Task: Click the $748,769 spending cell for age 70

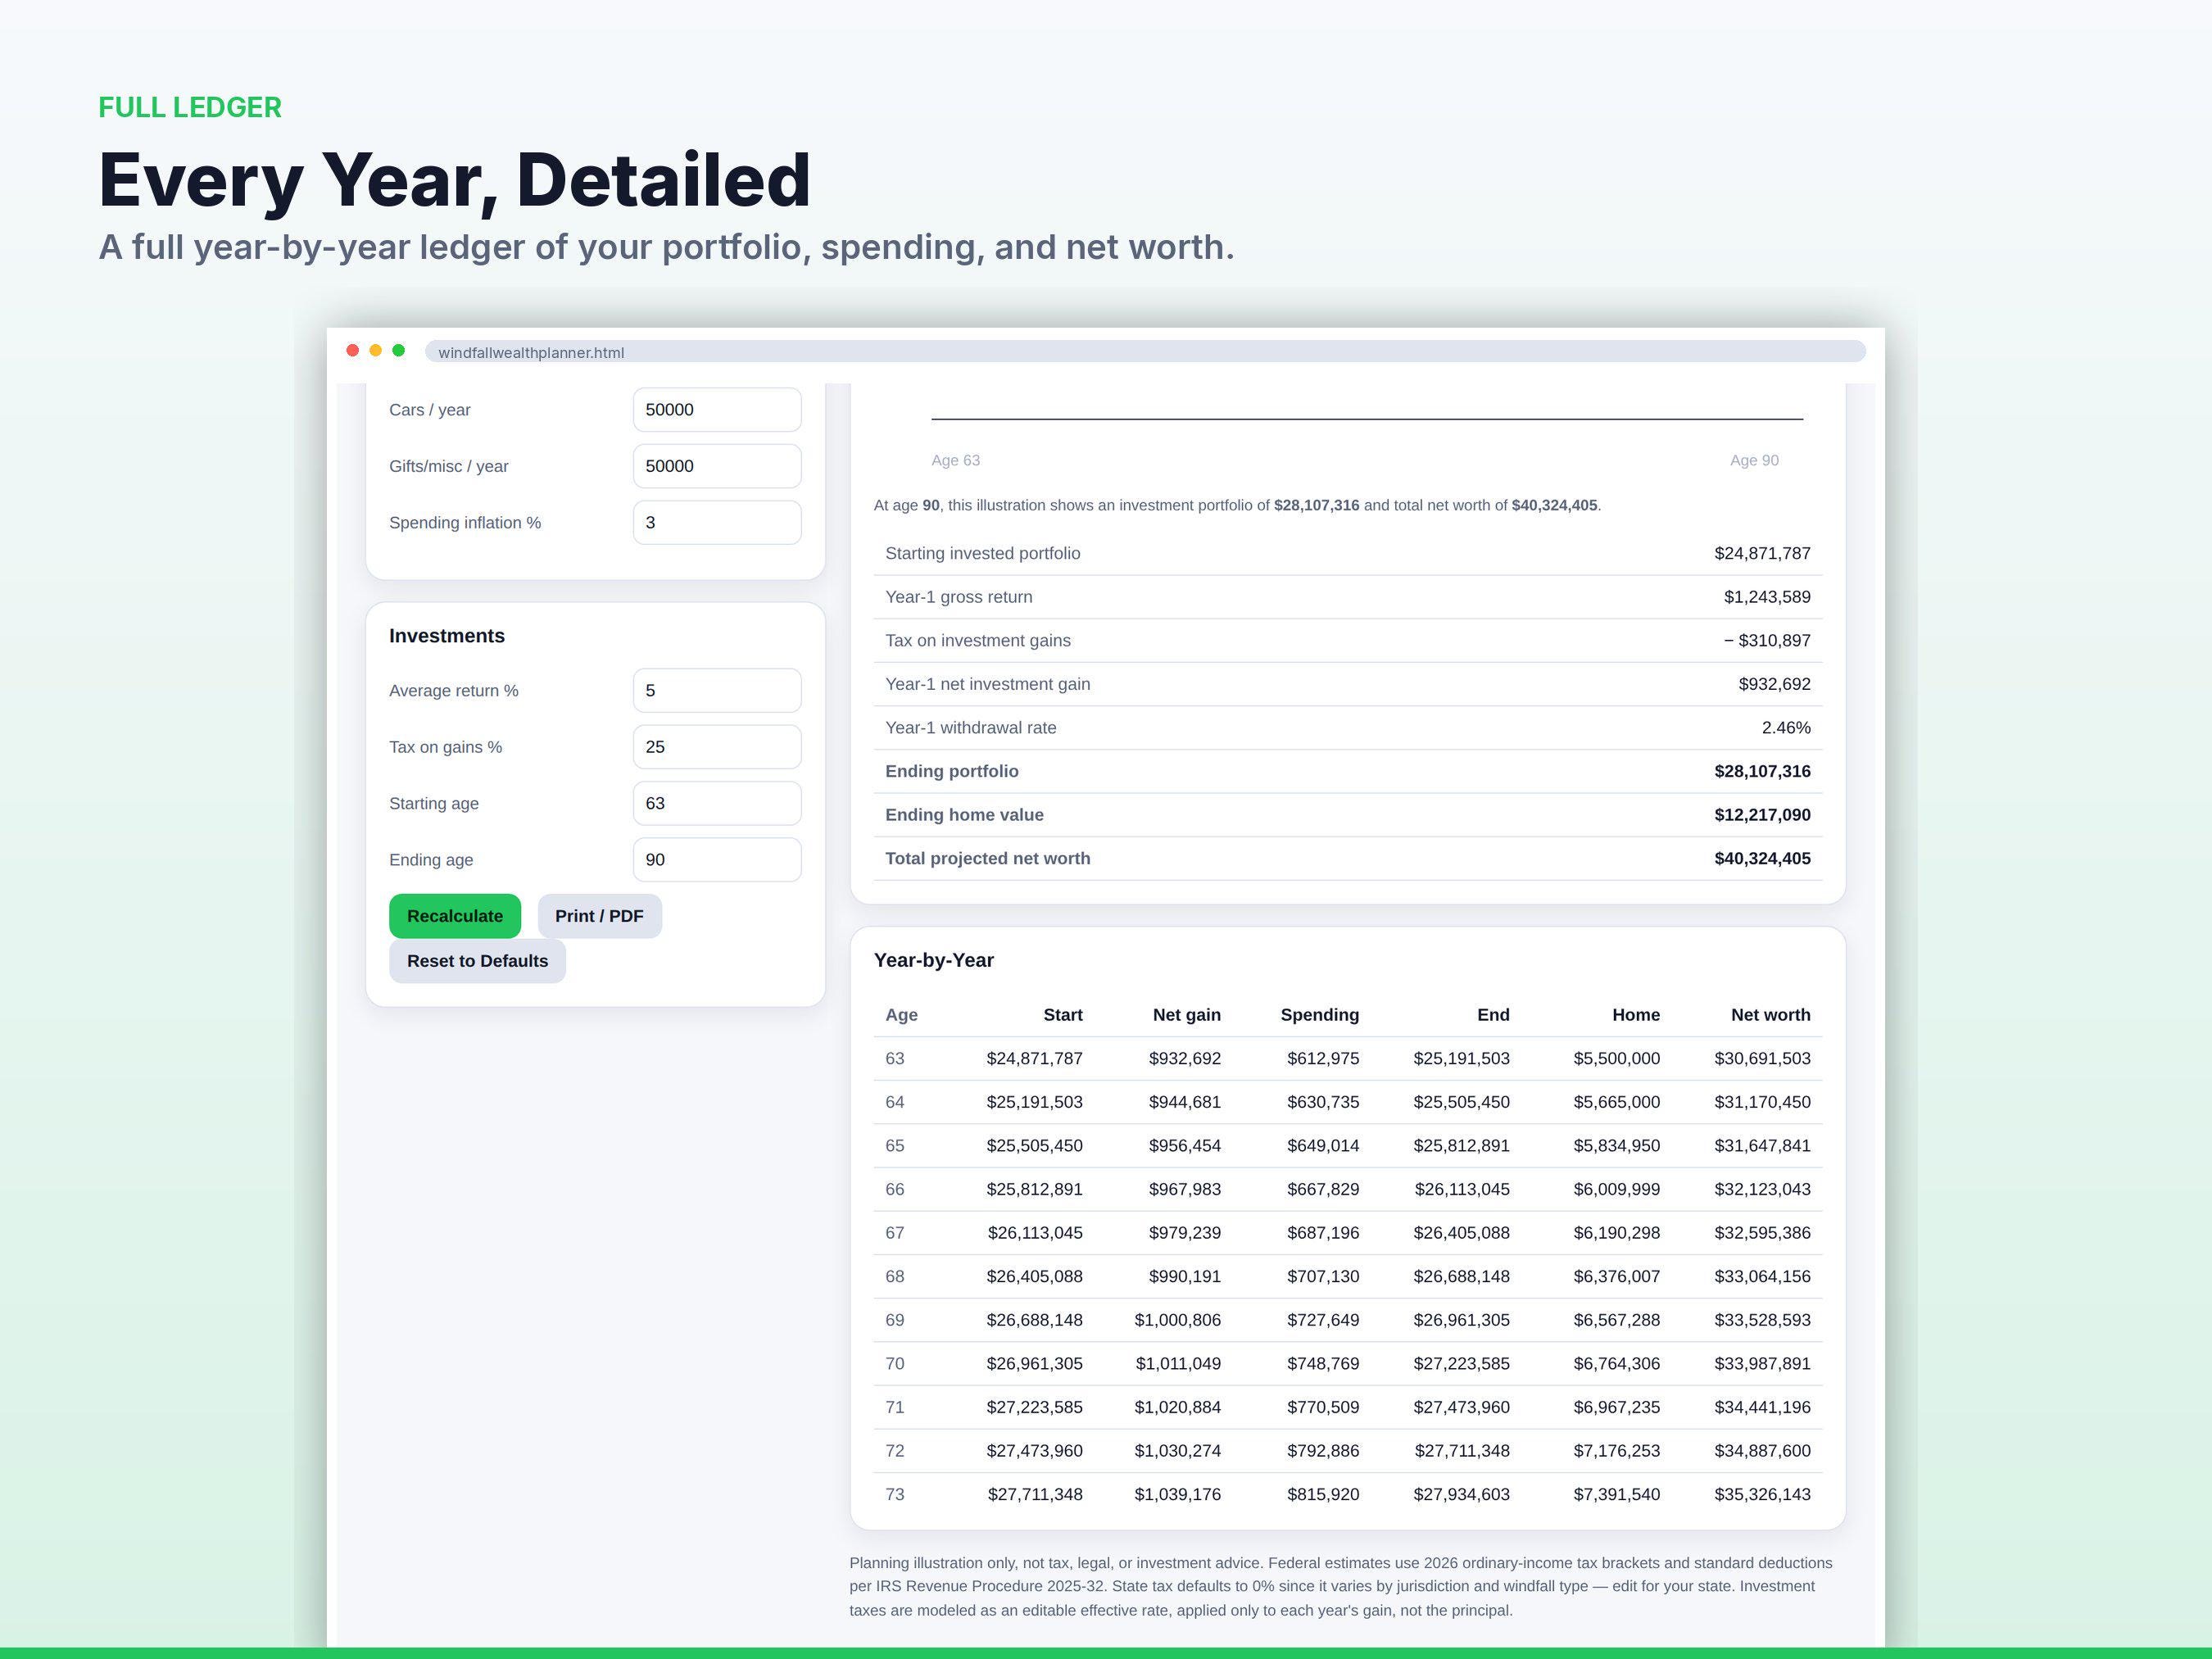Action: pos(1323,1364)
